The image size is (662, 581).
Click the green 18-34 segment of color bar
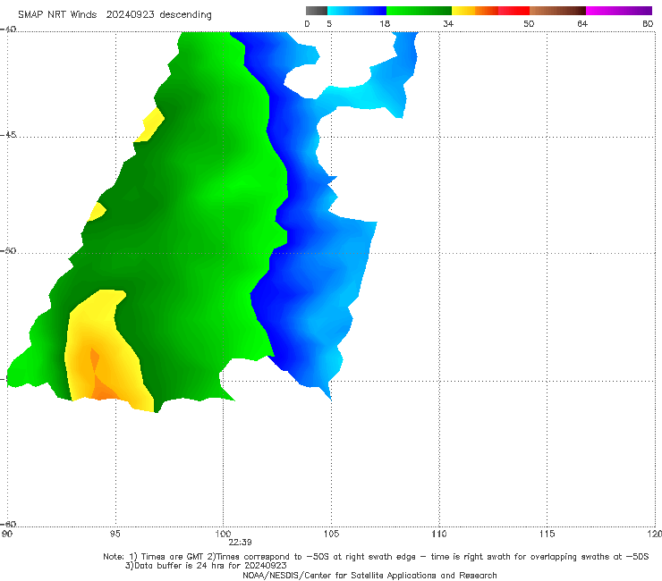[x=419, y=11]
